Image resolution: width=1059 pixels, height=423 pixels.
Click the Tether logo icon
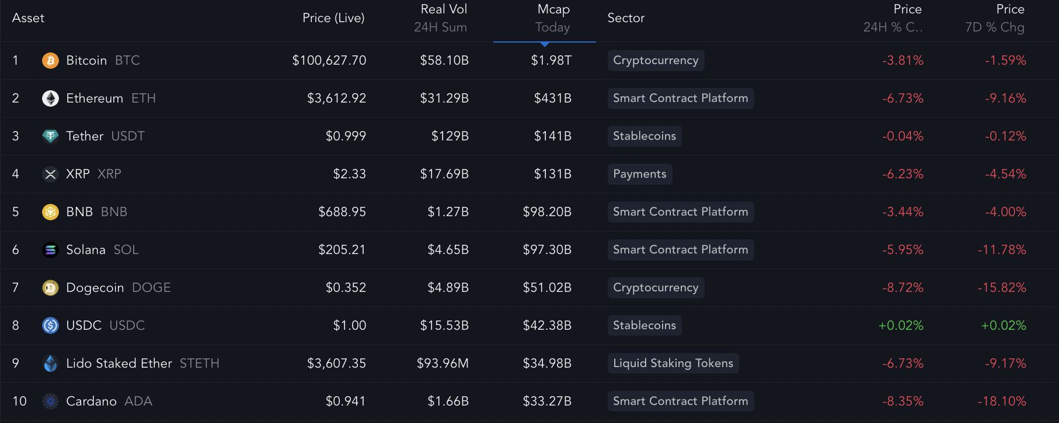pos(51,136)
